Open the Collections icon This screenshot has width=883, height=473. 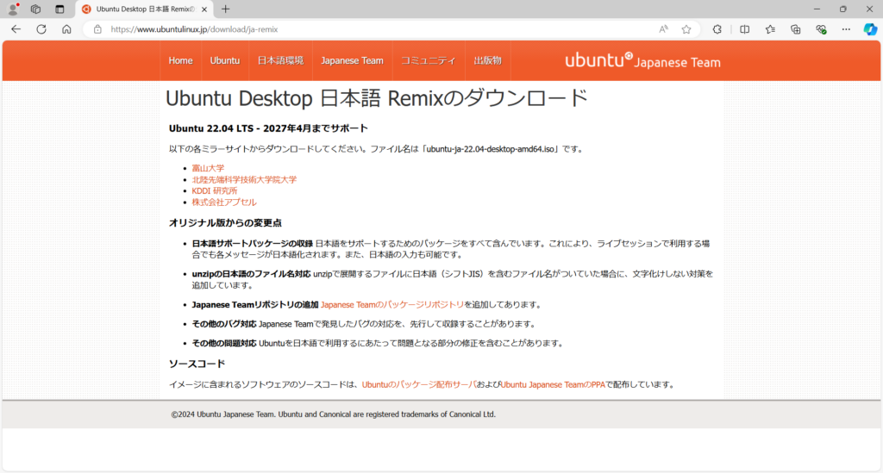pyautogui.click(x=795, y=29)
